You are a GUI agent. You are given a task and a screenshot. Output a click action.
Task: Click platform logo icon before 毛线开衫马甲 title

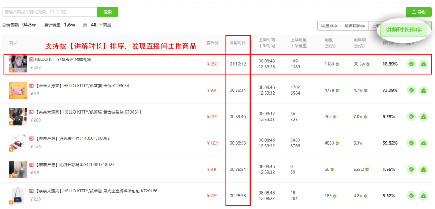[x=32, y=165]
